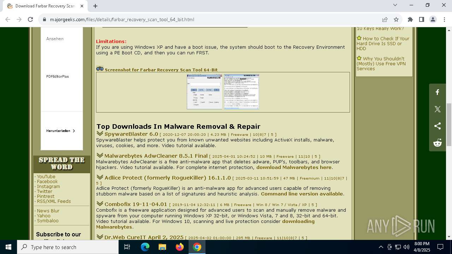Show hidden system tray icons
Image resolution: width=452 pixels, height=254 pixels.
[381, 247]
